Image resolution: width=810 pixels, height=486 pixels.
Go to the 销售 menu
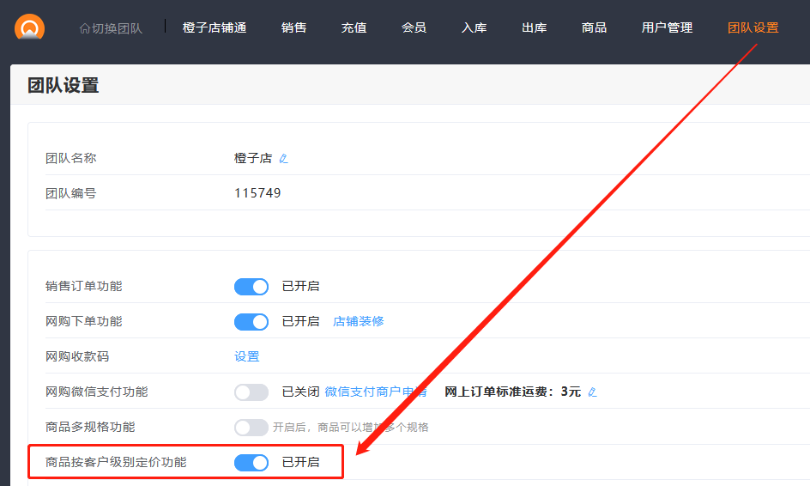(x=293, y=27)
